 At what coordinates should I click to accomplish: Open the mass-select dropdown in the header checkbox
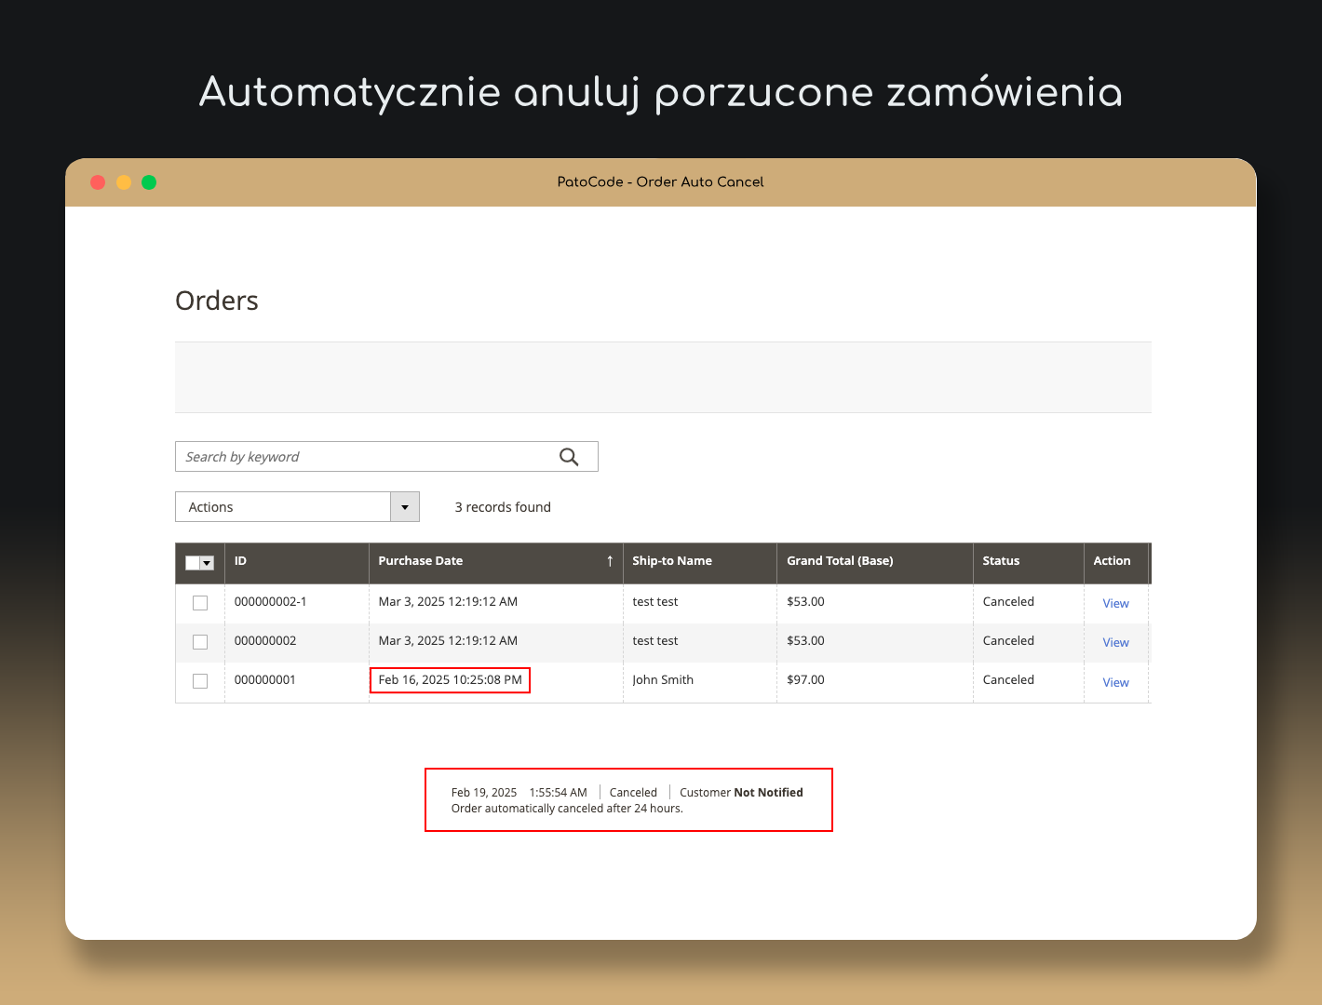[209, 562]
